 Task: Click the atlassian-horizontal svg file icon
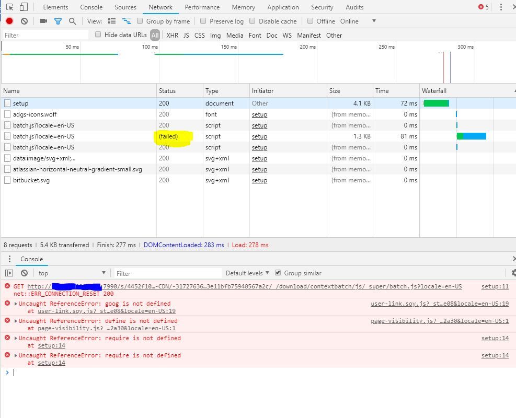pos(7,169)
